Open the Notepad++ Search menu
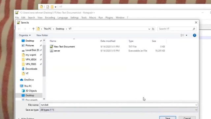The image size is (211, 119). point(31,18)
